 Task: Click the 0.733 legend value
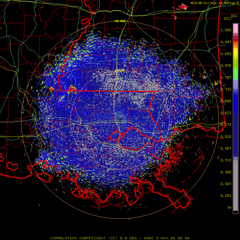point(226,89)
